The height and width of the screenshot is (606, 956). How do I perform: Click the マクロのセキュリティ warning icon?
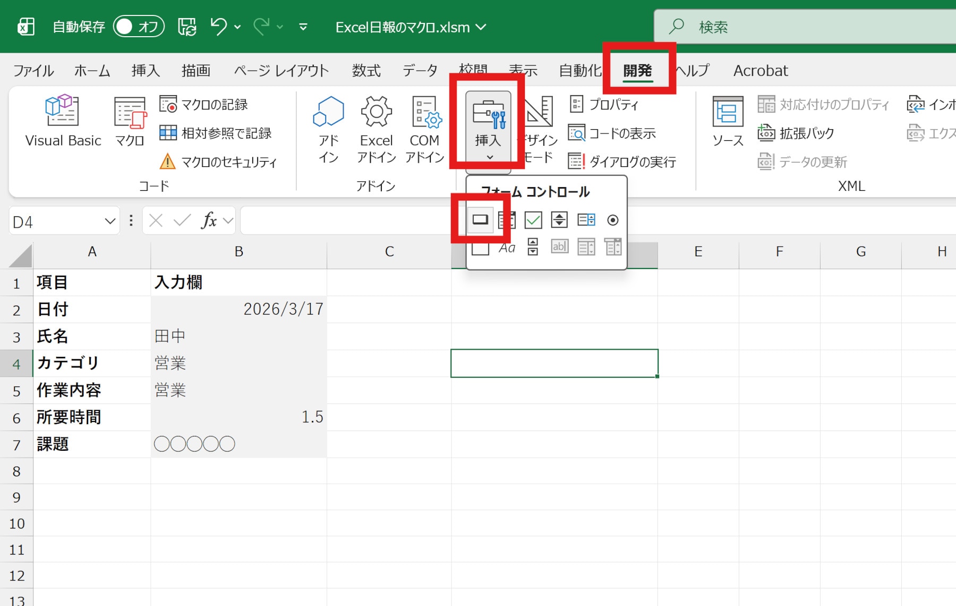pyautogui.click(x=167, y=162)
